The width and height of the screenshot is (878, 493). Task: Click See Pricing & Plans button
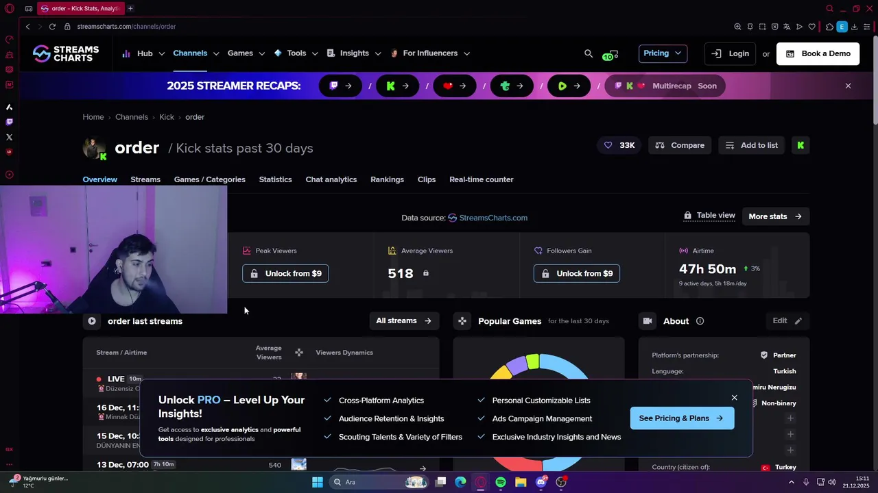coord(682,418)
